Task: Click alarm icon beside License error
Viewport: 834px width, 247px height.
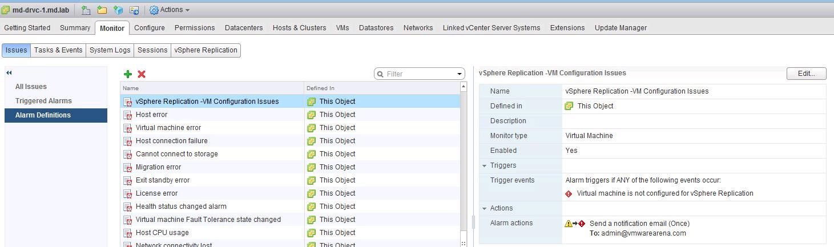Action: 128,193
